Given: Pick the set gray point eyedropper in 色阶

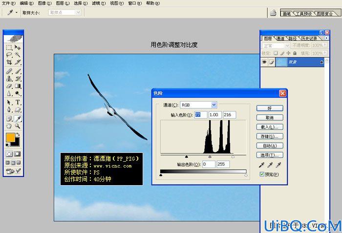Looking at the screenshot, I should [x=270, y=165].
